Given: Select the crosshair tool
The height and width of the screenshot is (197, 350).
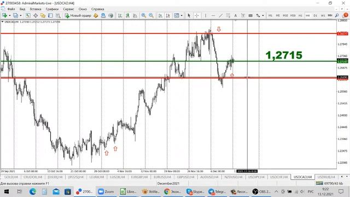Looking at the screenshot, I should 197,15.
